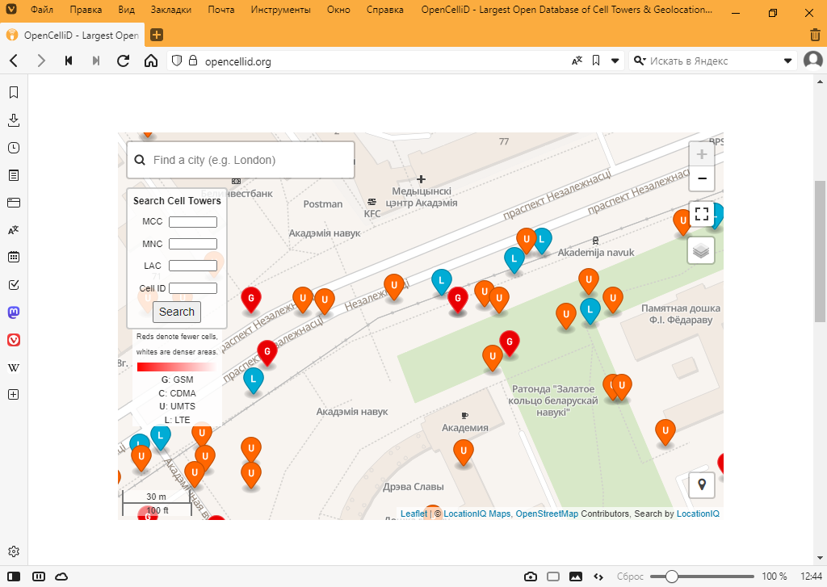Toggle tab tiling in status bar
Image resolution: width=827 pixels, height=587 pixels.
click(x=553, y=577)
